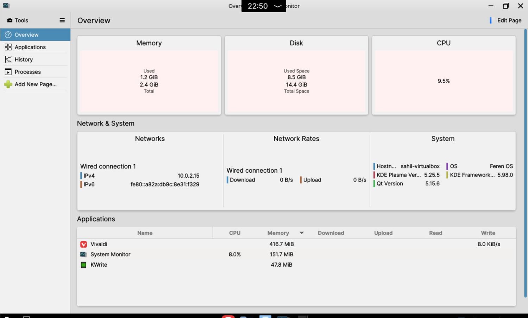
Task: Click the Vivaldi app icon in the Applications table
Action: [83, 244]
